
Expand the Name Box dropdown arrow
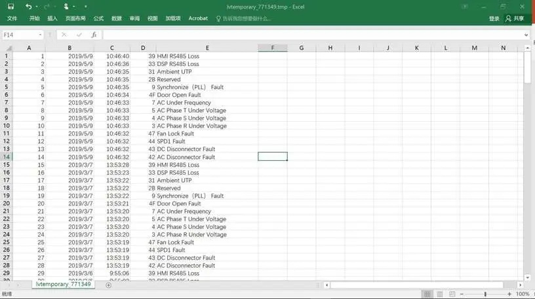pos(40,35)
